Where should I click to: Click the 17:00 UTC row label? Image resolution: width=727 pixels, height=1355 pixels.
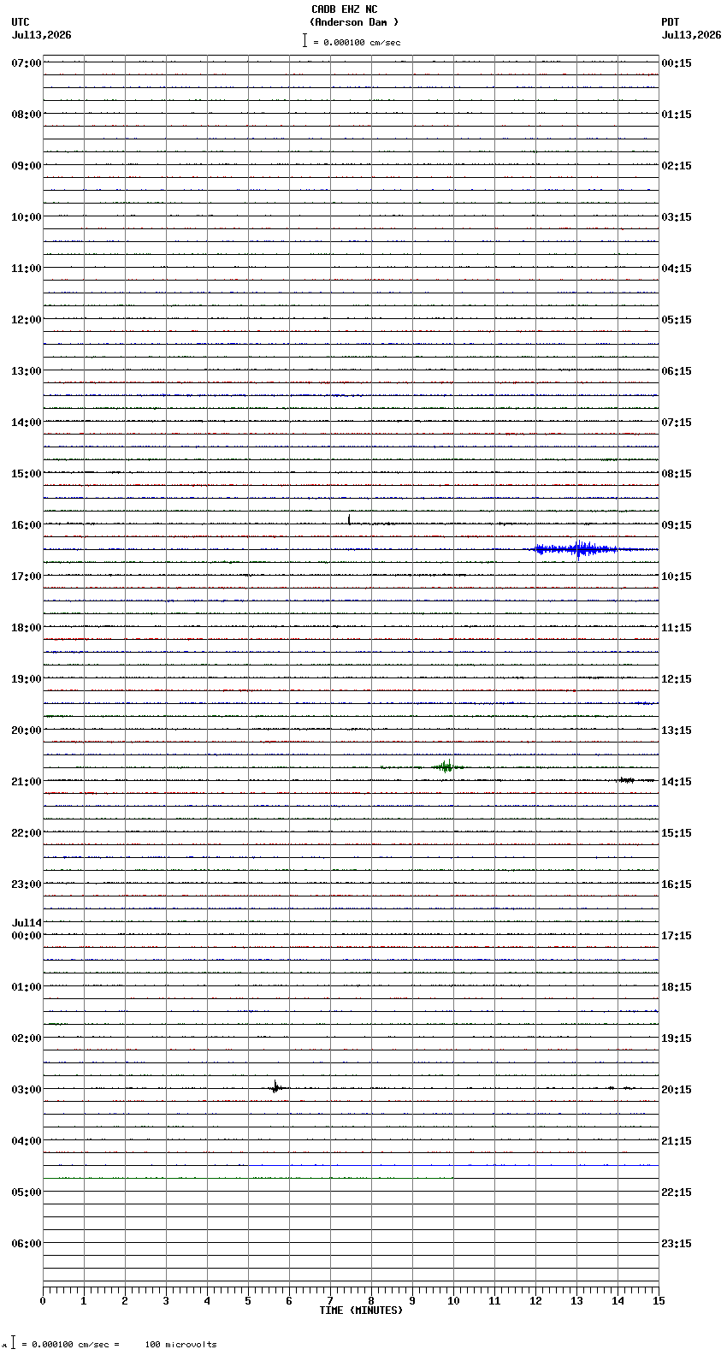pos(26,577)
